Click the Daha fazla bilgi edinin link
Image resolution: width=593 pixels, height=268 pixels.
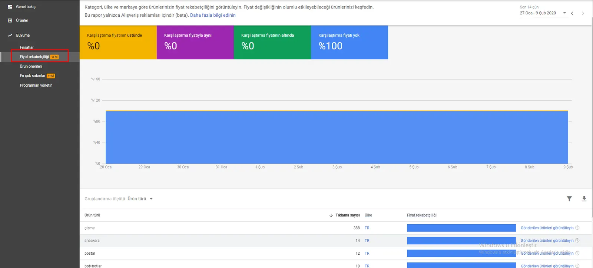pos(213,15)
